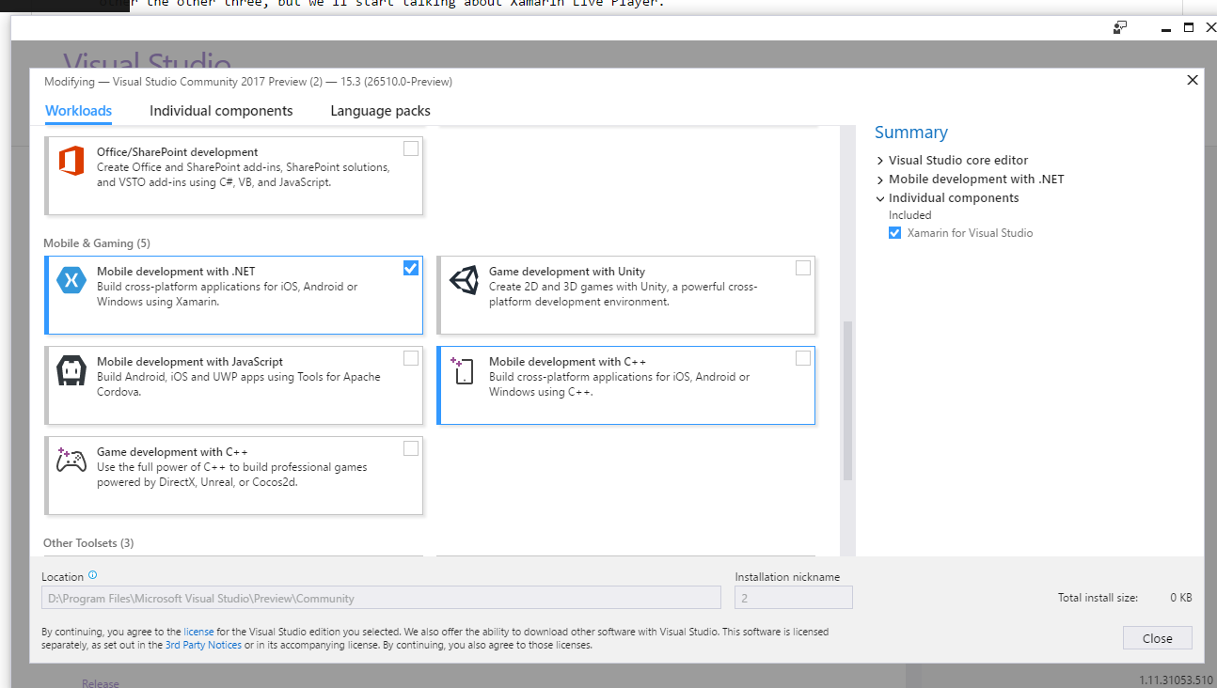Click the Location info icon
The image size is (1217, 688).
pyautogui.click(x=92, y=575)
